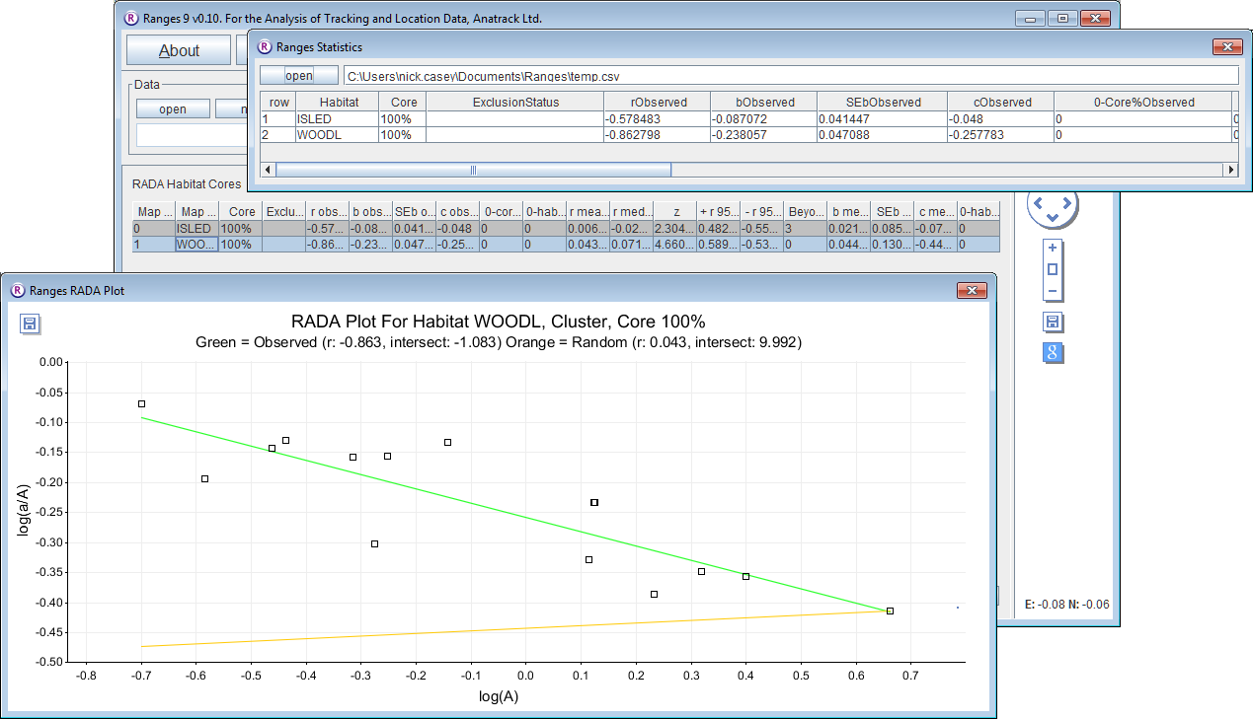This screenshot has width=1253, height=719.
Task: Select ISLED row in RADA Habitat Cores
Action: tap(197, 229)
